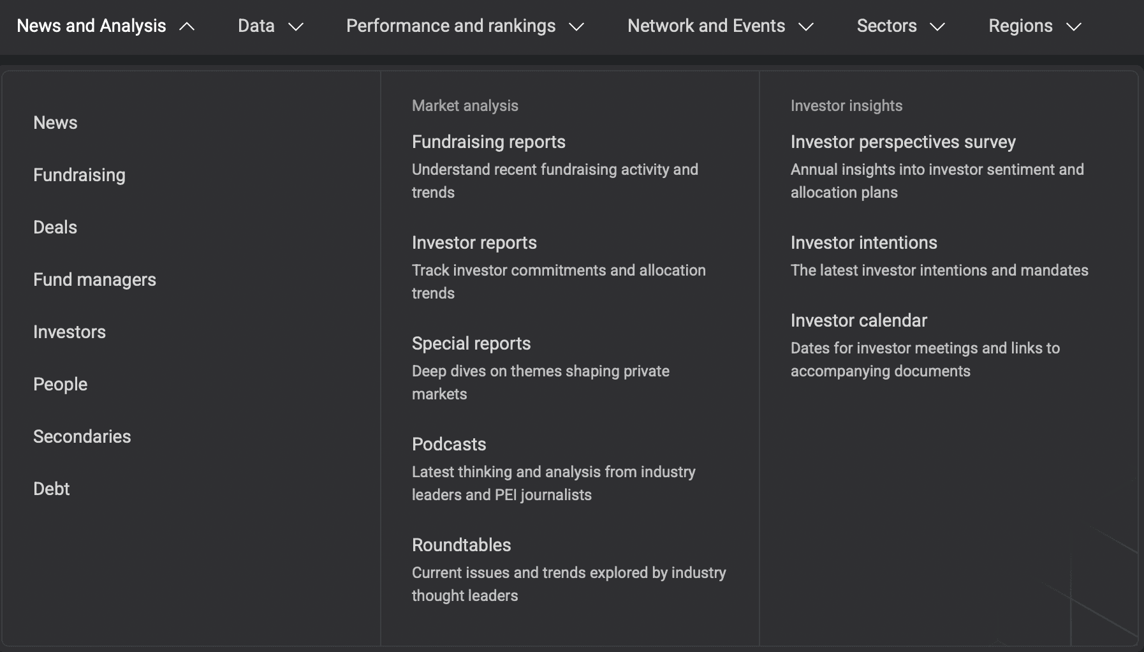The image size is (1144, 652).
Task: Open the Roundtables link
Action: [x=461, y=545]
